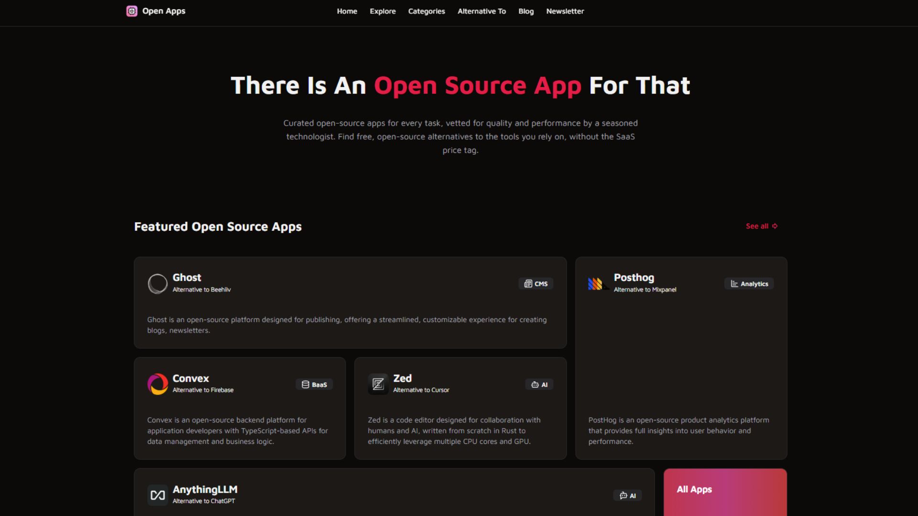Click the CMS category badge on Ghost
The image size is (918, 516).
coord(535,284)
